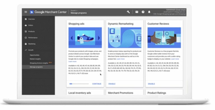Select Market insights under Growth
Viewport: 215px width, 110px height.
35,59
